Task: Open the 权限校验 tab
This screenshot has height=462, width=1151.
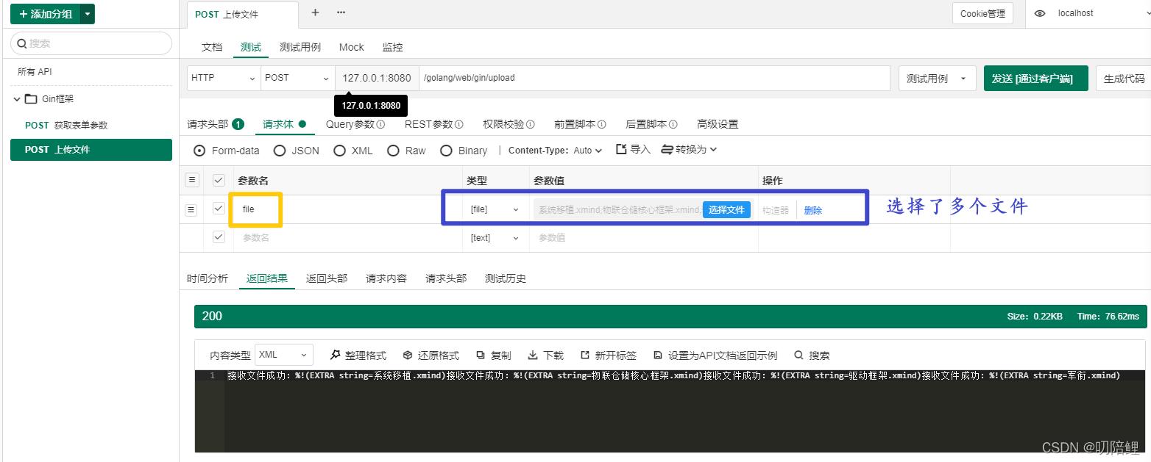Action: (x=509, y=124)
